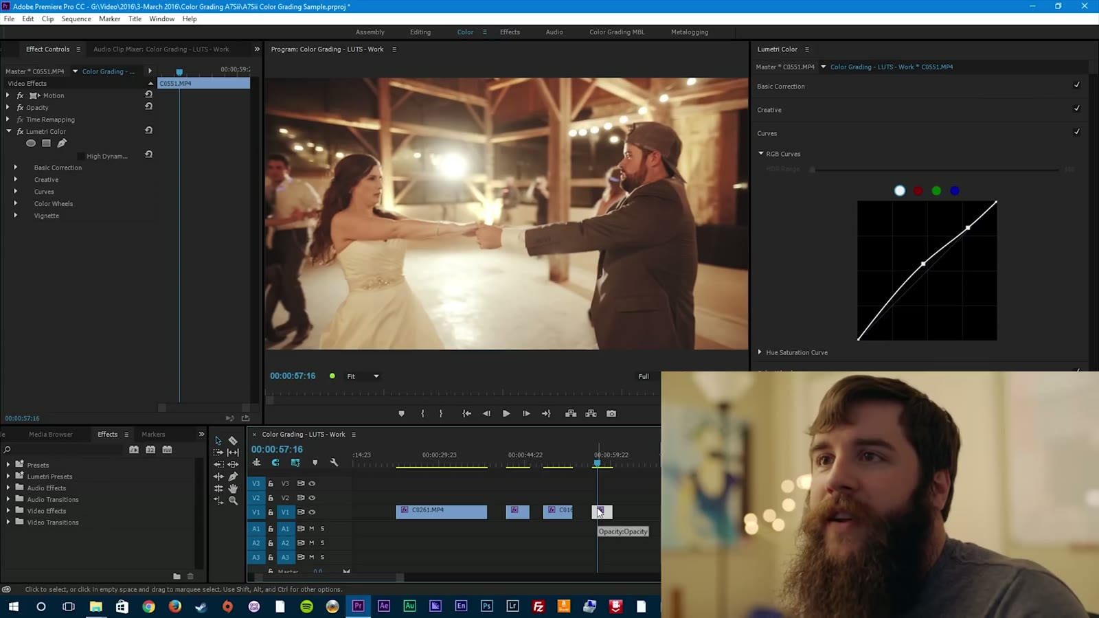
Task: Open the Sequence menu
Action: coord(76,19)
